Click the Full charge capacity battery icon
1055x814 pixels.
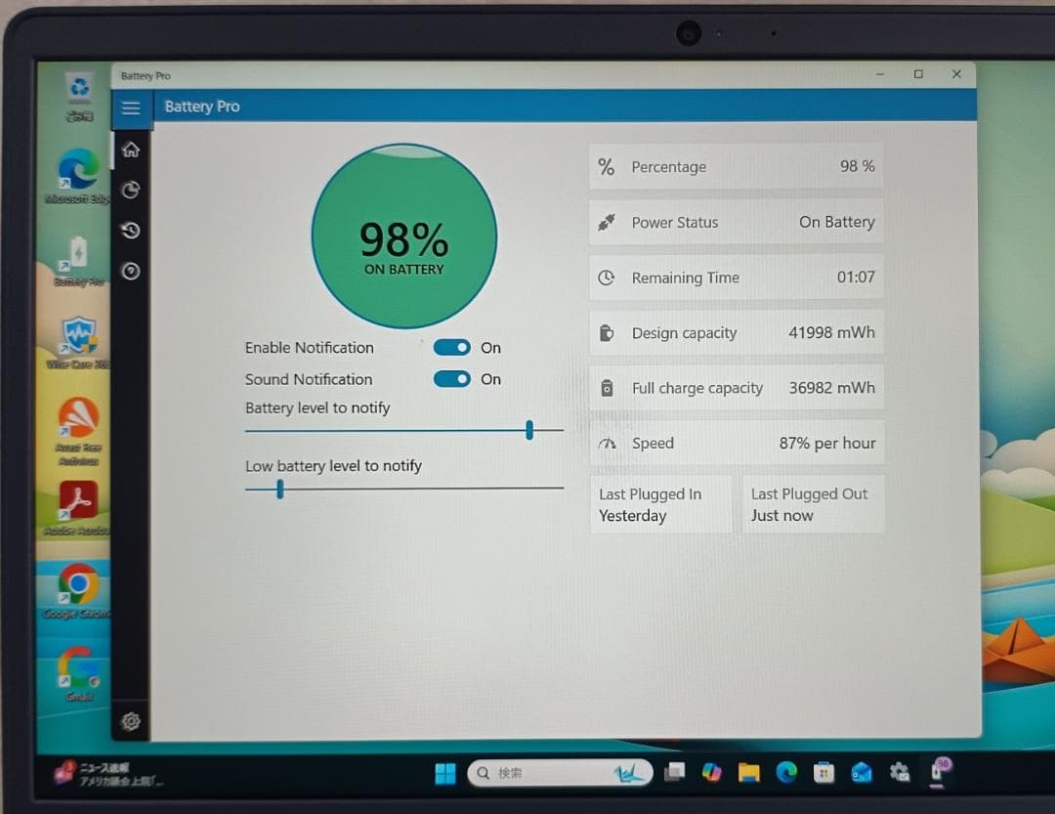607,387
